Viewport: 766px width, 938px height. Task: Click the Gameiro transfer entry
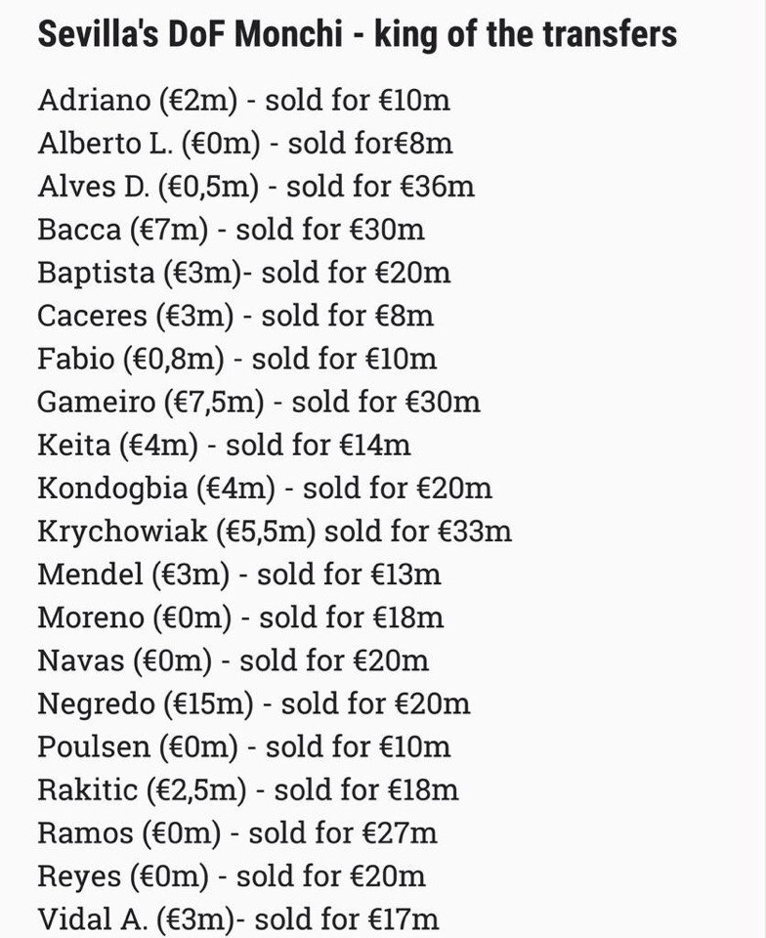258,402
